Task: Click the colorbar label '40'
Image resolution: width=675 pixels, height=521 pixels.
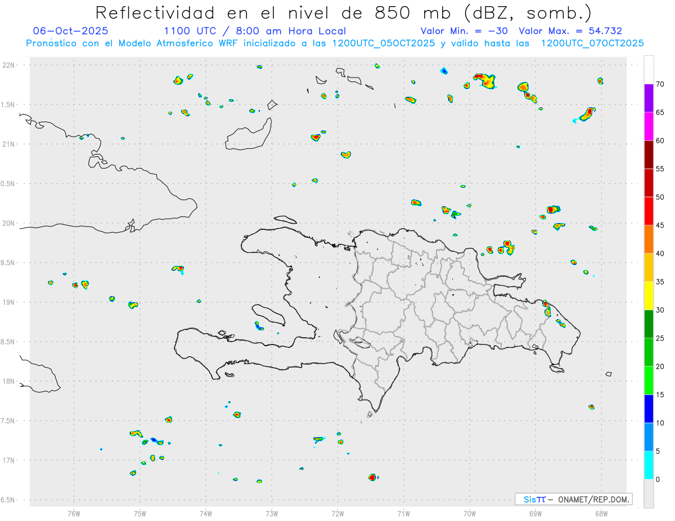Action: coord(660,253)
